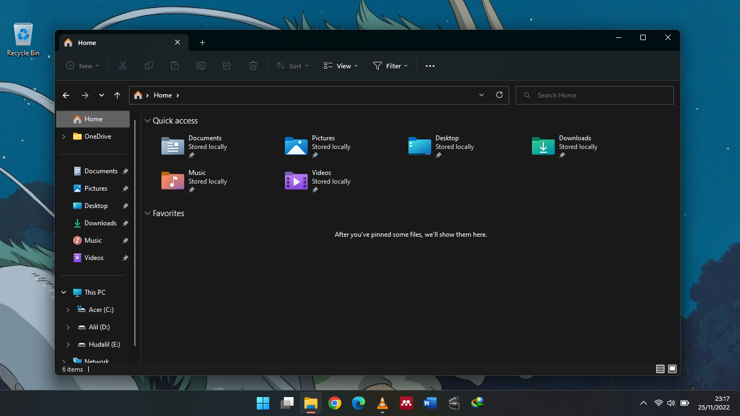The height and width of the screenshot is (416, 740).
Task: Go back with the left arrow
Action: pos(66,95)
